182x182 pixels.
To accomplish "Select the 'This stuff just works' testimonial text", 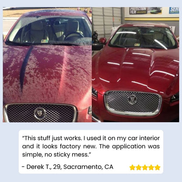I will click(x=91, y=146).
